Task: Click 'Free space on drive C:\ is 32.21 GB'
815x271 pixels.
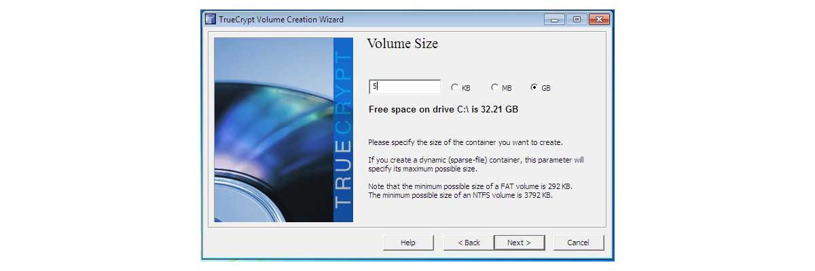Action: [443, 108]
